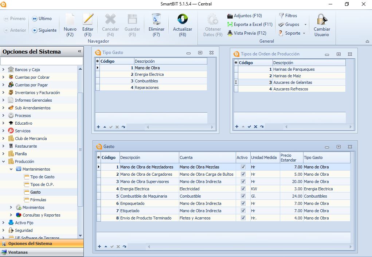Viewport: 372px width, 257px height.
Task: Select Azucares Refrescos production order type
Action: point(289,89)
